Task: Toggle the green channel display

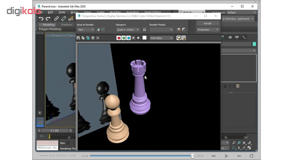Action: (123, 38)
